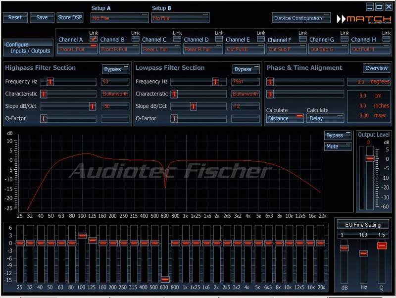Maximize the MATCH DSP window
The image size is (396, 298).
(379, 7)
